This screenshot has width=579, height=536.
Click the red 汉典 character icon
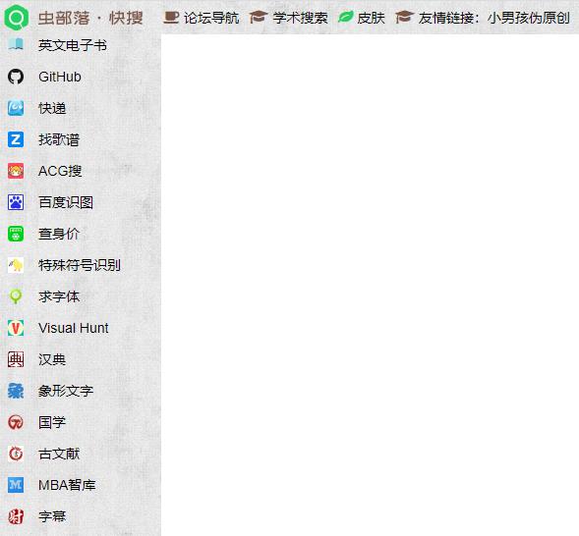click(x=16, y=359)
